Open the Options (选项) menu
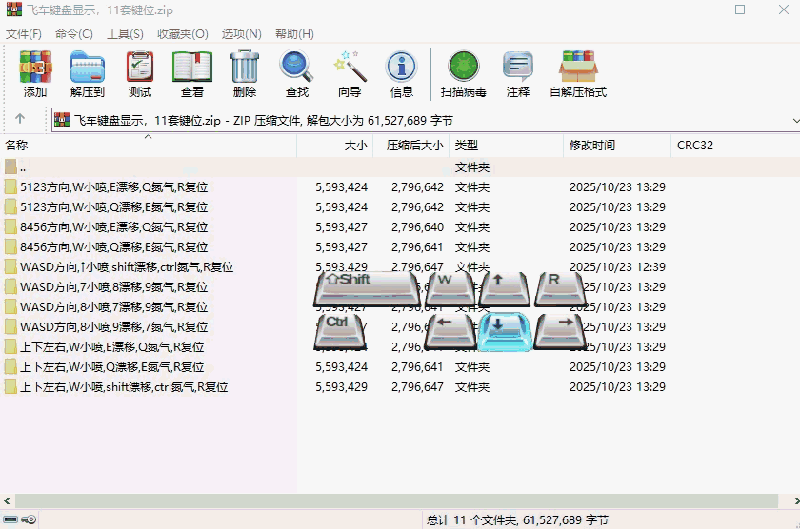Viewport: 800px width, 529px height. [242, 33]
